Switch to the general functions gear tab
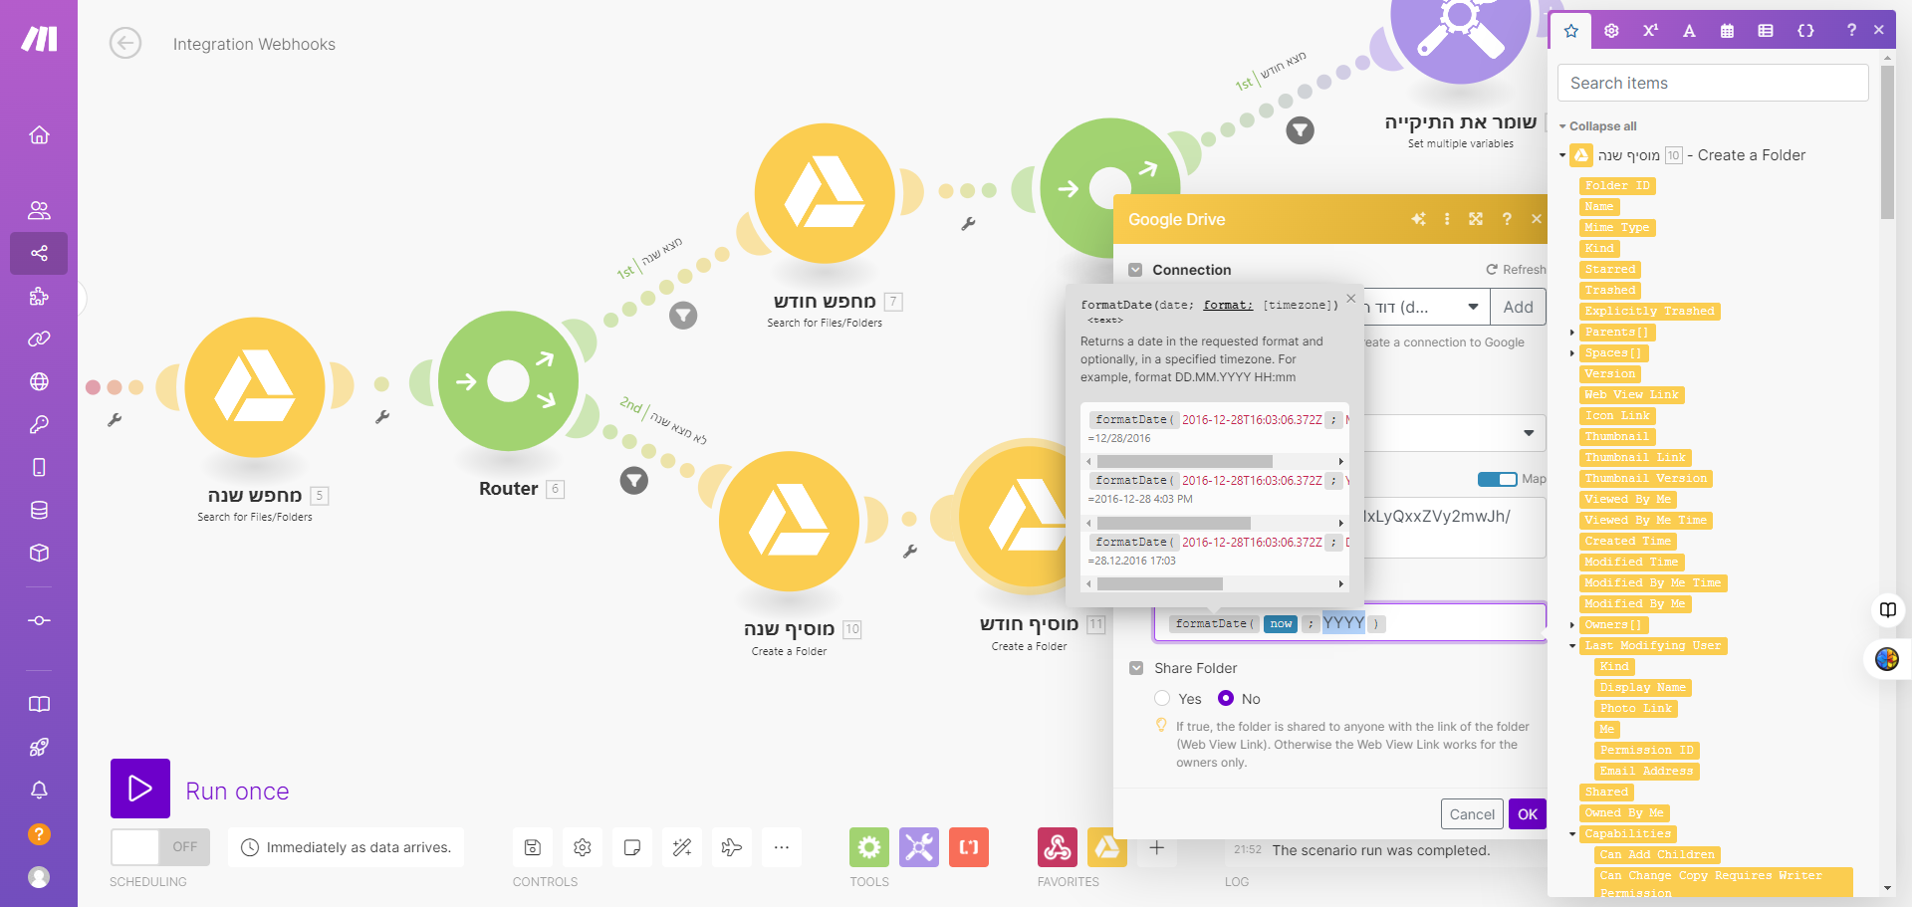Viewport: 1912px width, 907px height. point(1611,30)
